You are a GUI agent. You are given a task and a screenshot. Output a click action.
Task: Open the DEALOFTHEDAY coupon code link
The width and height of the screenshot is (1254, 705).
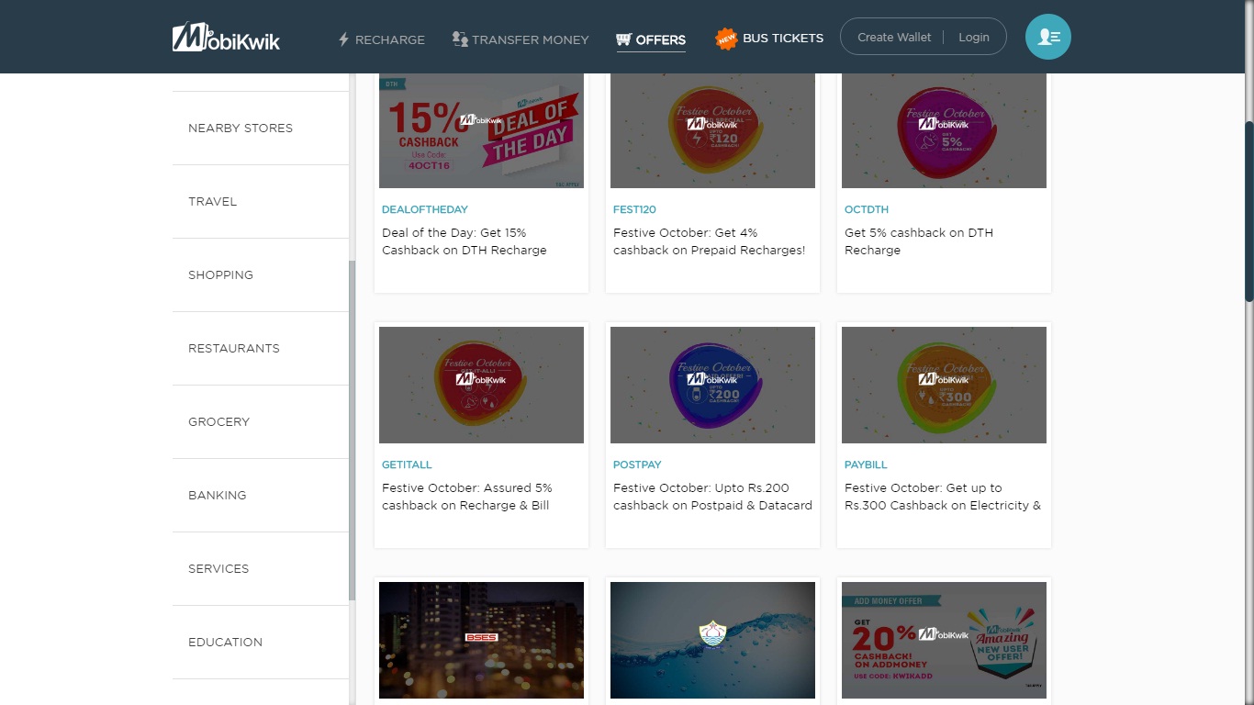pos(424,209)
